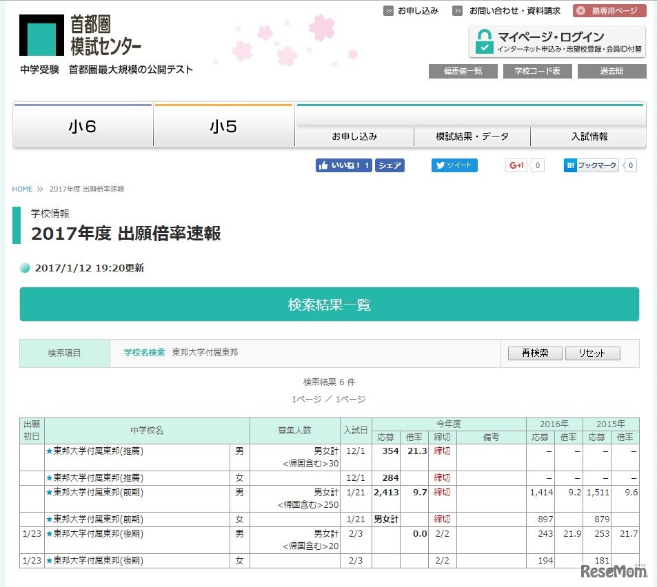The height and width of the screenshot is (587, 657).
Task: Click the Google +1 button
Action: tap(516, 165)
